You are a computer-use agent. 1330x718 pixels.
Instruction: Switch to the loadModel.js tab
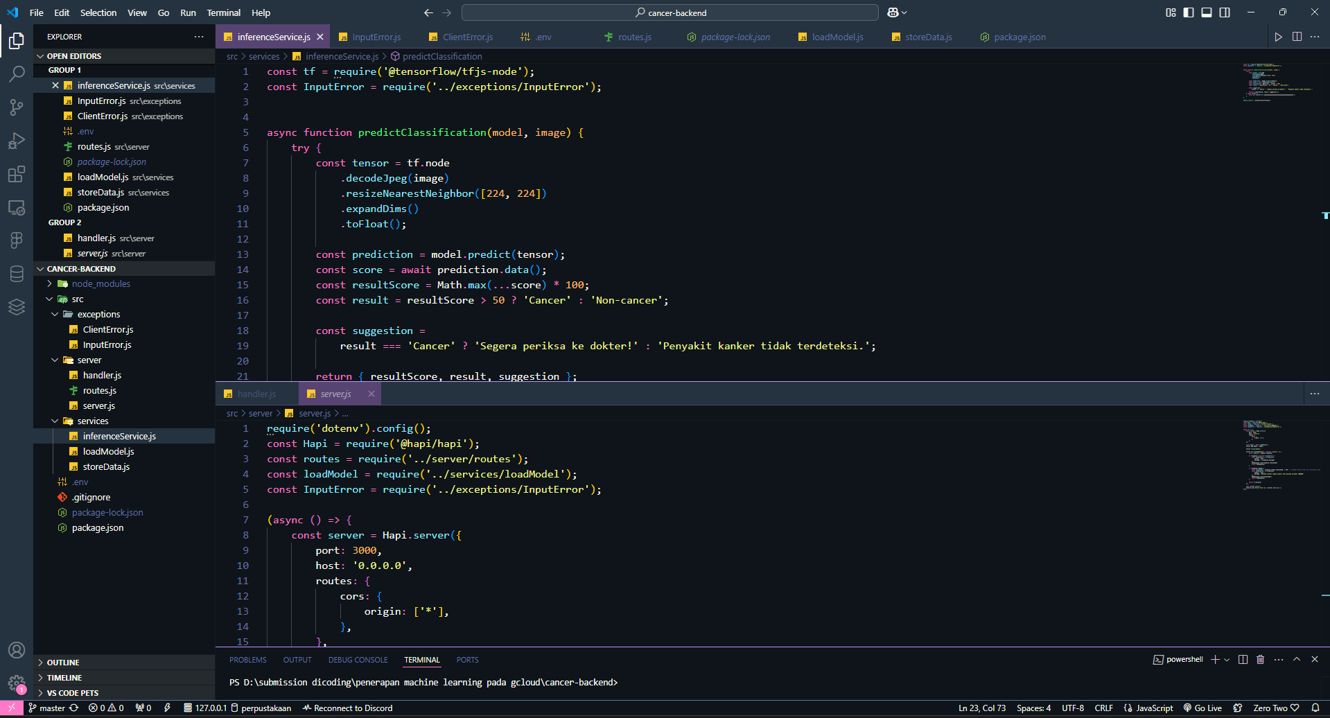click(x=831, y=37)
